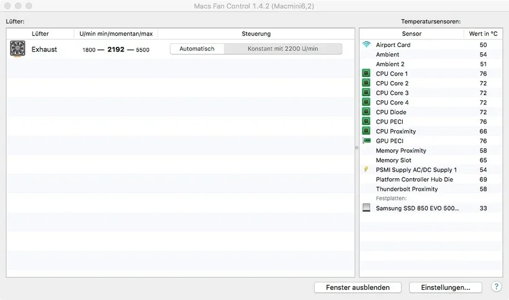
Task: Click CPU Proximity temperature value 66
Action: (x=483, y=131)
